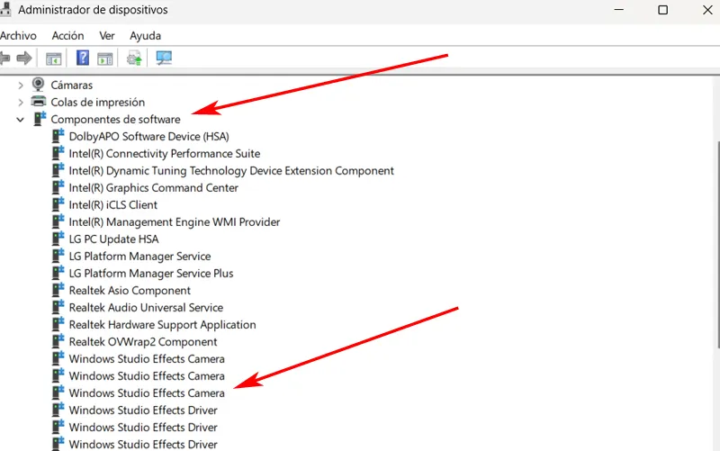Viewport: 720px width, 451px height.
Task: Select Realtek Audio Universal Service
Action: click(146, 308)
